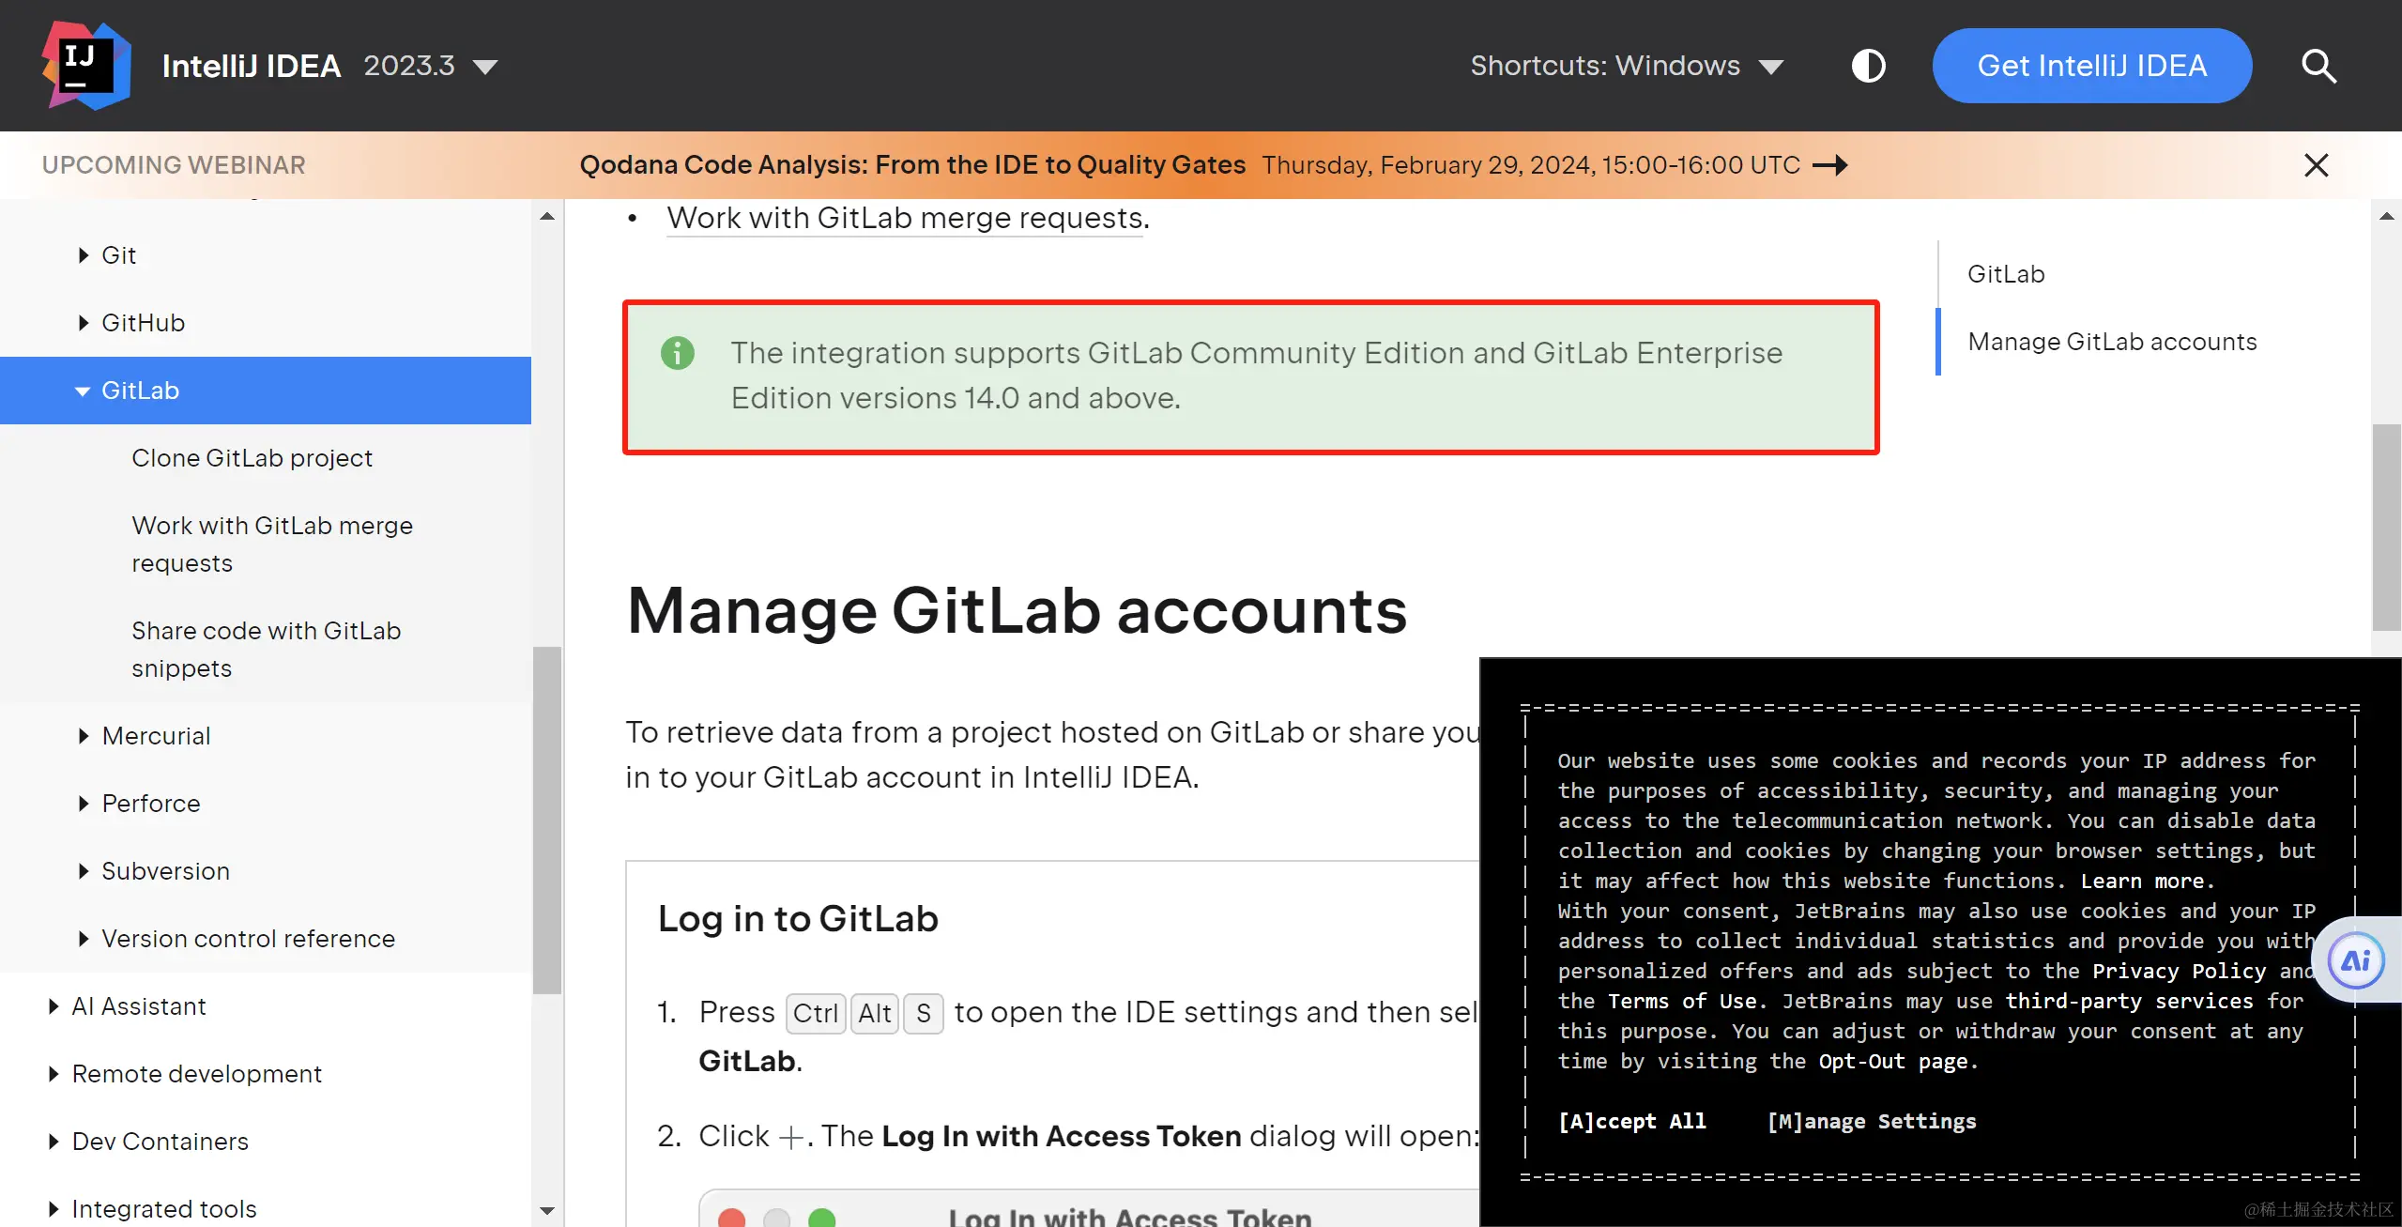Collapse the GitLab section in the sidebar
Viewport: 2402px width, 1227px height.
point(82,391)
